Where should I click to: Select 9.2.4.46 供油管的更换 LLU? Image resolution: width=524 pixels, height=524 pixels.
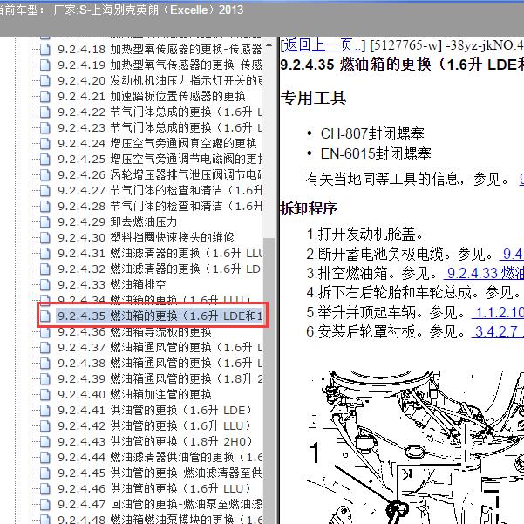click(x=154, y=489)
